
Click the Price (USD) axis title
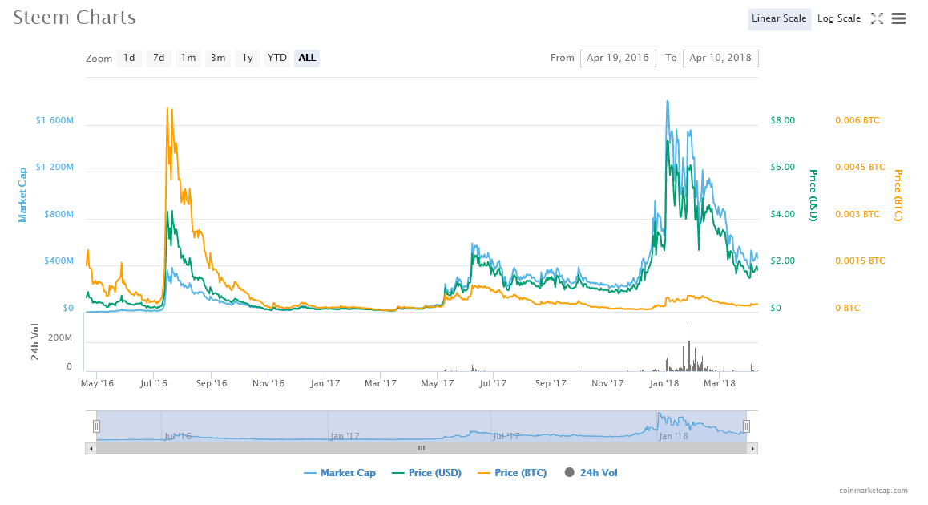pyautogui.click(x=813, y=196)
